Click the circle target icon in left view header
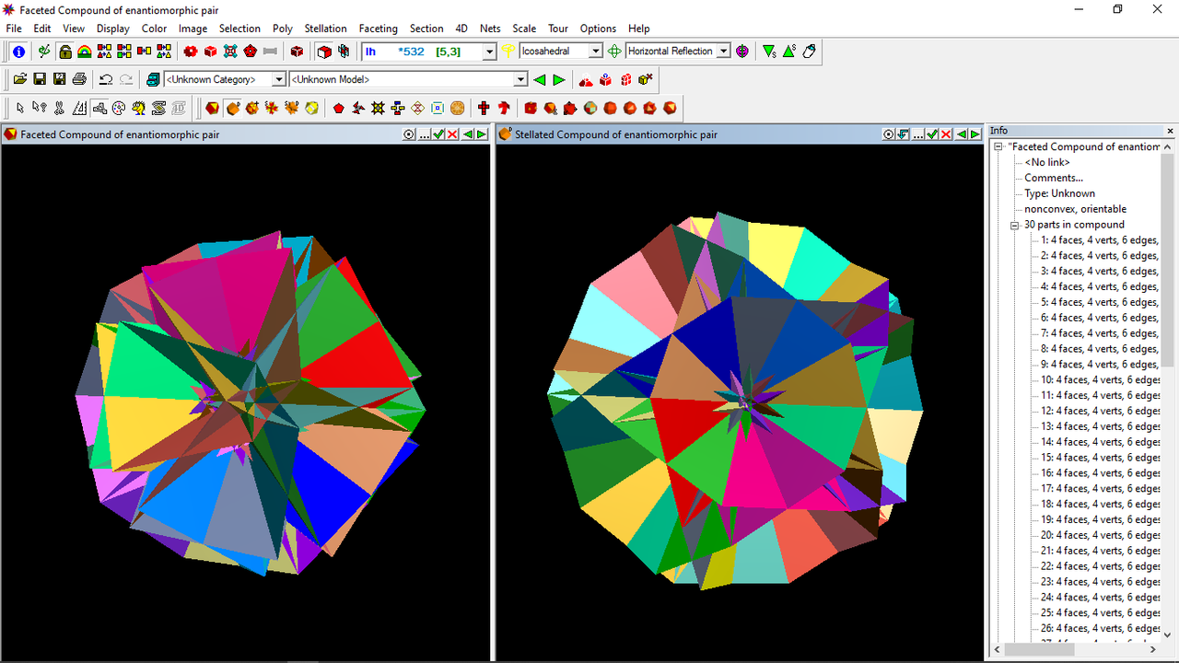The height and width of the screenshot is (663, 1179). tap(409, 134)
